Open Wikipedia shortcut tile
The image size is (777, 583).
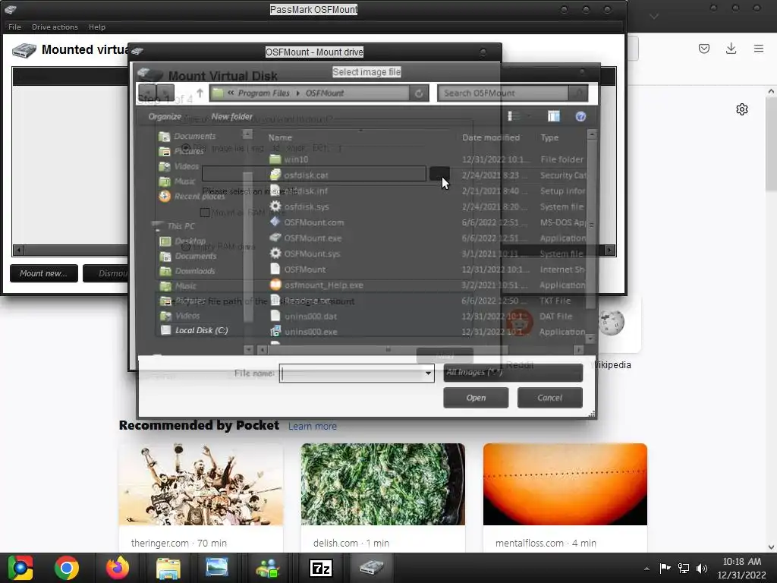(611, 323)
